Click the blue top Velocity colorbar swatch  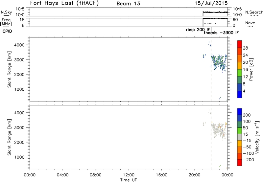(240, 112)
